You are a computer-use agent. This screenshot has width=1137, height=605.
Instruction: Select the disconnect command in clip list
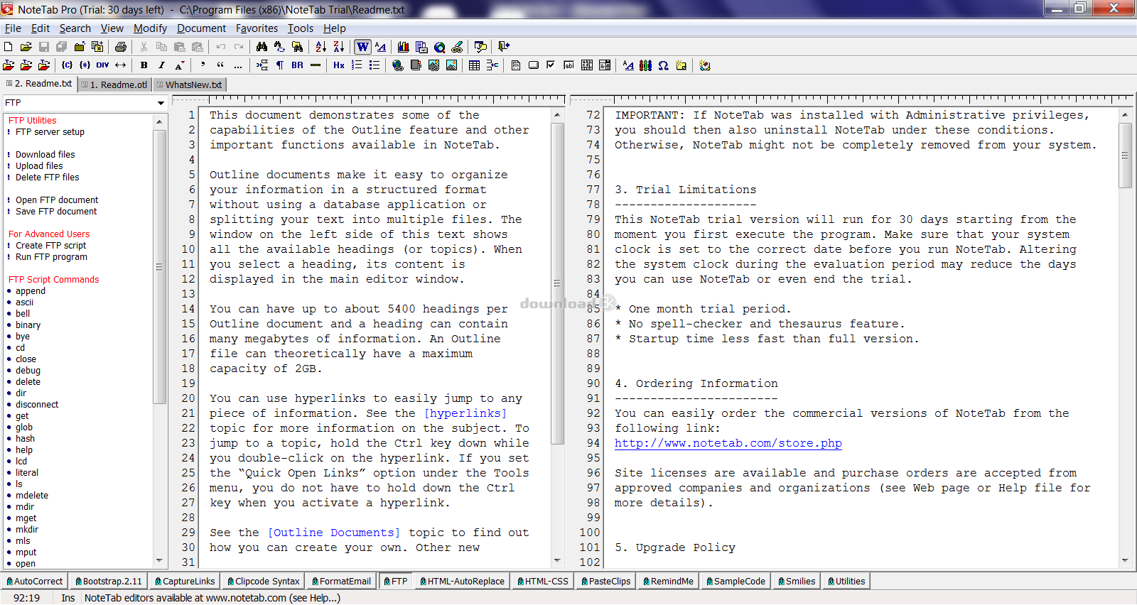(37, 405)
